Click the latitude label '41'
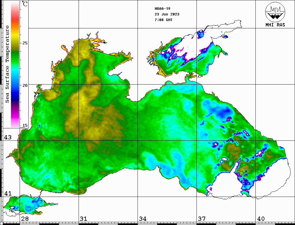 (8, 194)
